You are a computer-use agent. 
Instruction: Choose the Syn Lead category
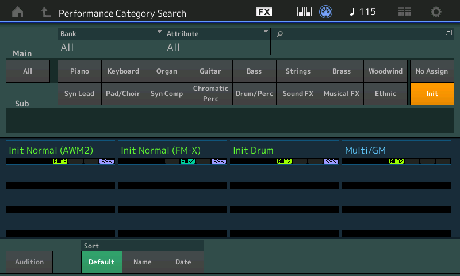point(79,94)
